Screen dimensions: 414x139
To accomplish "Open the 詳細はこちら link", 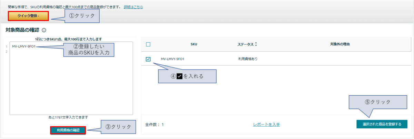I will (134, 7).
